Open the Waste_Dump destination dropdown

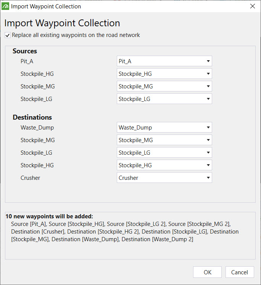click(164, 128)
